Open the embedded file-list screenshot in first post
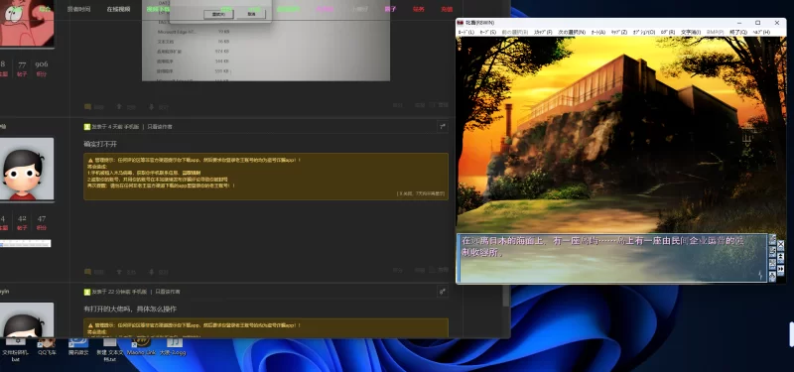794x372 pixels. click(x=266, y=41)
